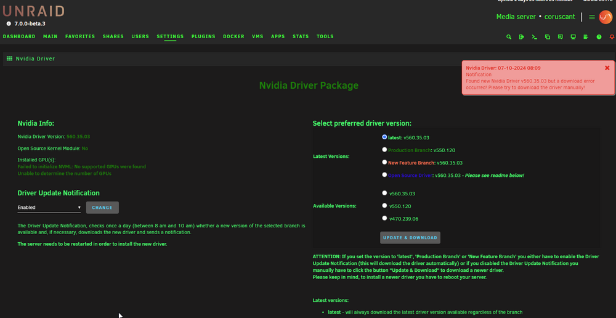This screenshot has width=616, height=318.
Task: Select the 'latest' v560.35.03 radio
Action: pyautogui.click(x=384, y=137)
